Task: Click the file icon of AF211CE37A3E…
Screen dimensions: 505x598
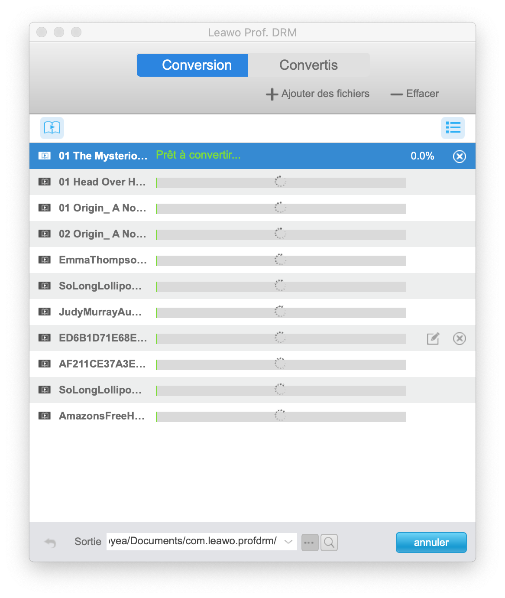Action: coord(45,364)
